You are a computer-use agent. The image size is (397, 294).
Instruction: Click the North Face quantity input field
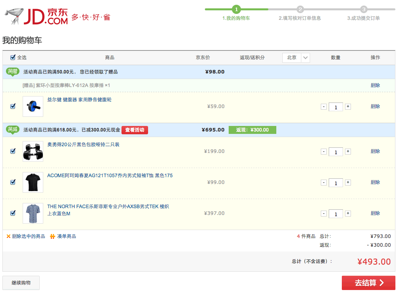pyautogui.click(x=336, y=214)
